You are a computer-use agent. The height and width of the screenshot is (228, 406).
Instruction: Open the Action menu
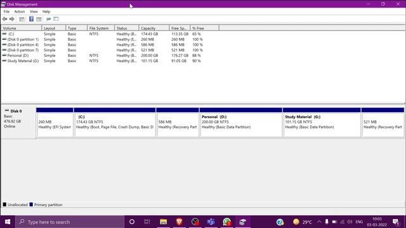[x=20, y=11]
